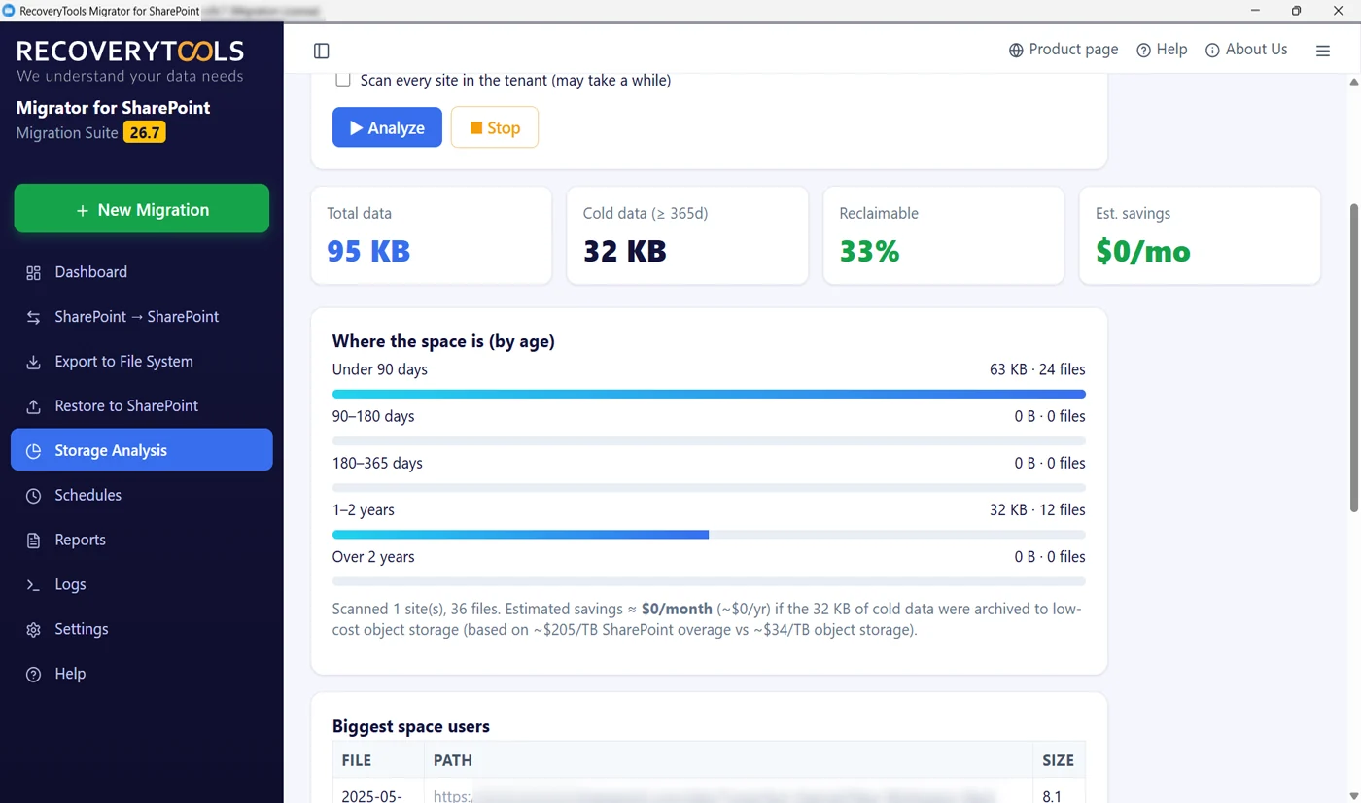Viewport: 1361px width, 803px height.
Task: Click the Est. savings $0/mo value
Action: pos(1143,252)
